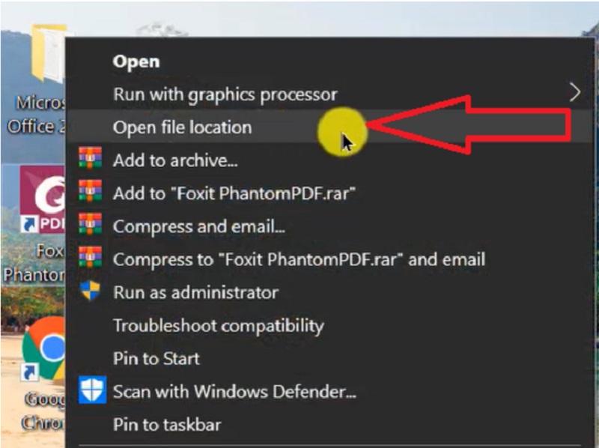Click WinRAR icon beside Compress and email
Screen dimensions: 599x448
(90, 224)
